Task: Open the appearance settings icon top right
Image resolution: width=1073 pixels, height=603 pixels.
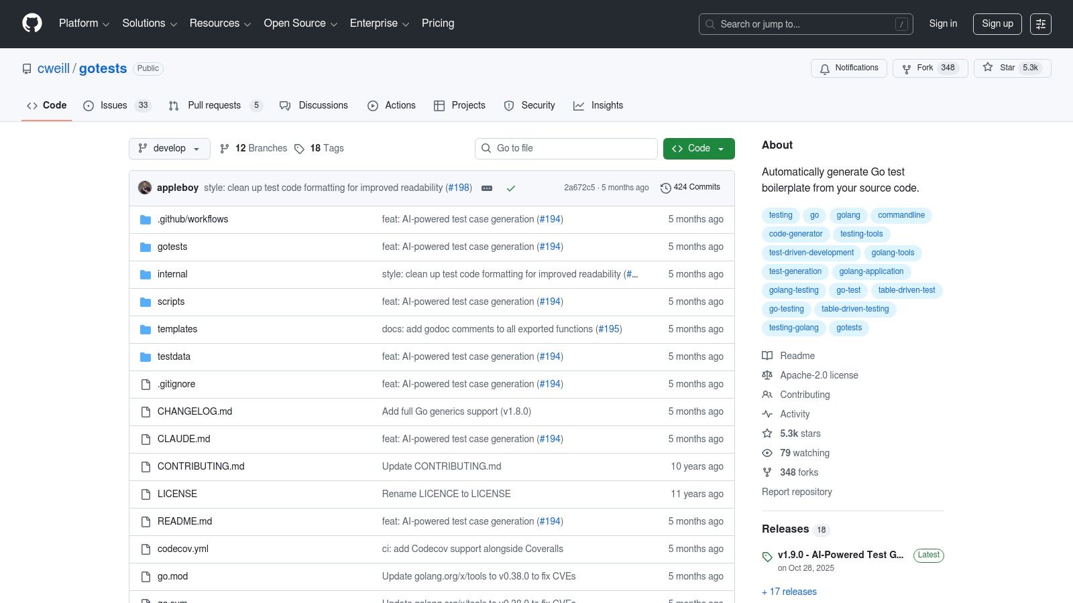Action: point(1041,23)
